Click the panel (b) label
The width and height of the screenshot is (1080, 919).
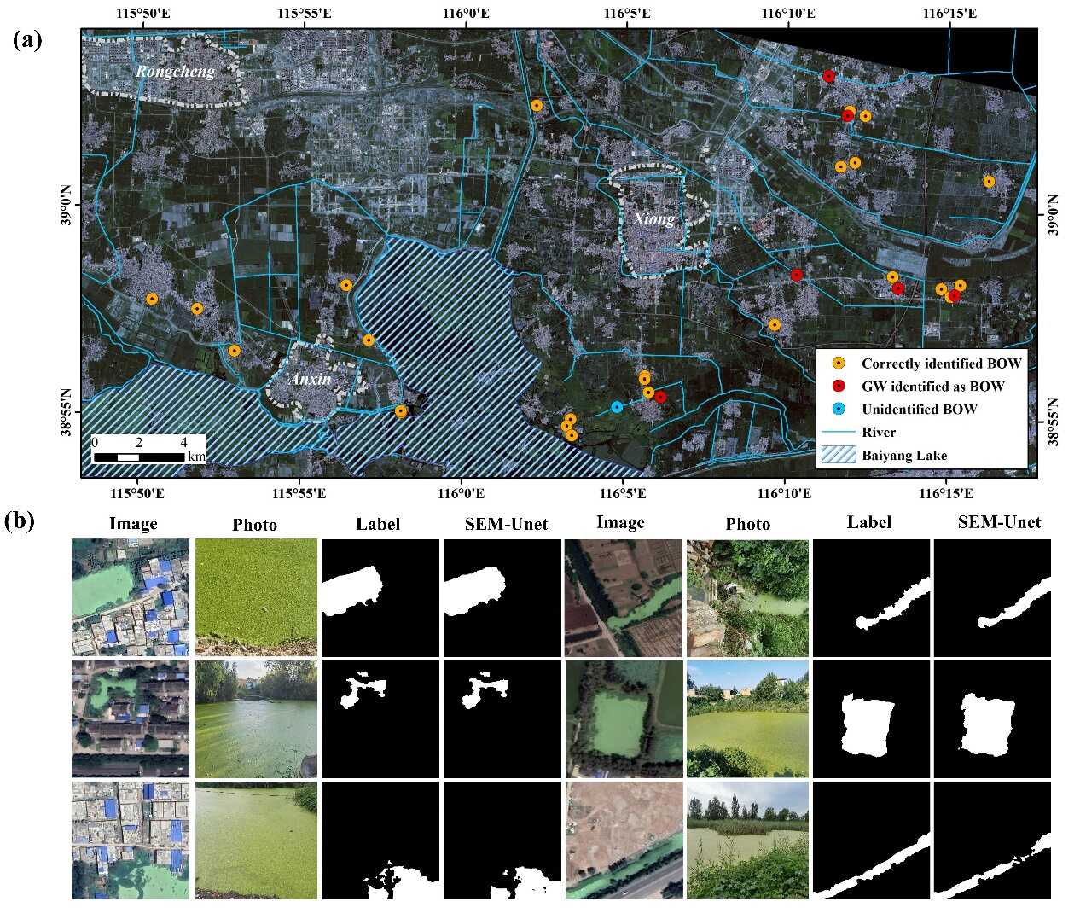point(20,522)
